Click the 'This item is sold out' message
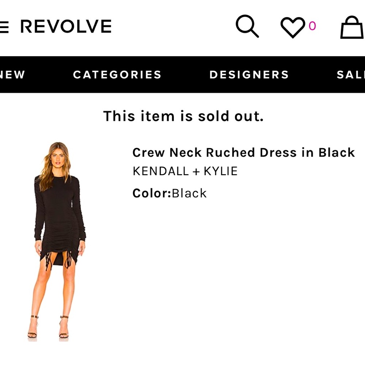The height and width of the screenshot is (365, 365). click(184, 116)
